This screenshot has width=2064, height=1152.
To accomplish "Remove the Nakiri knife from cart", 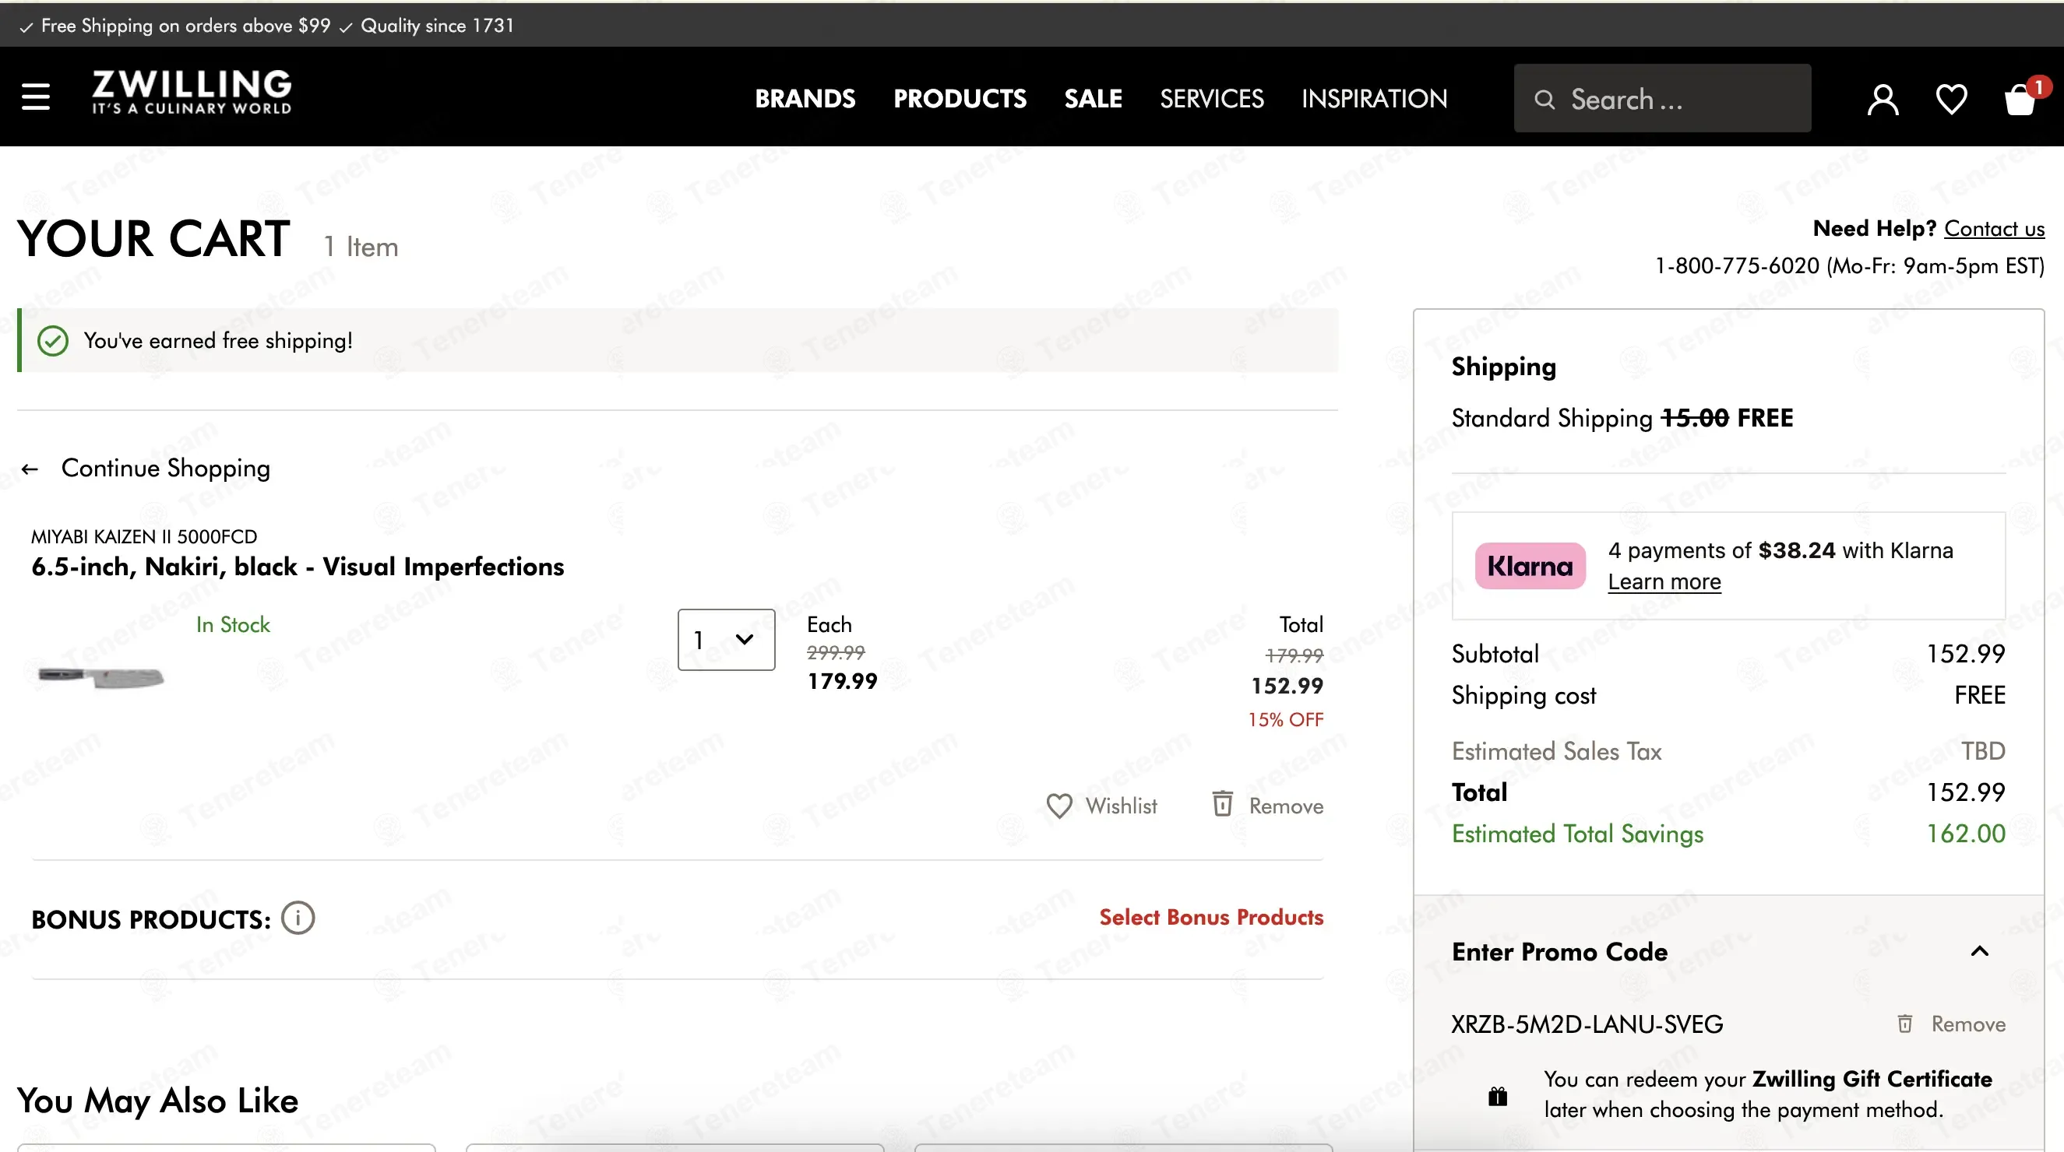I will 1266,805.
